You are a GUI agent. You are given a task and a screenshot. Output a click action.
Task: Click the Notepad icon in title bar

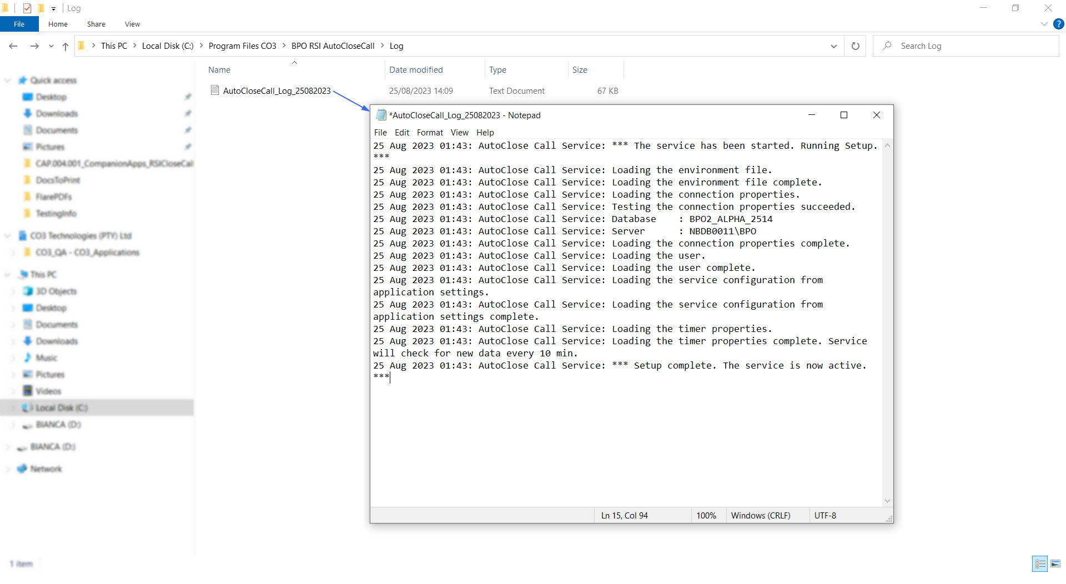click(381, 115)
